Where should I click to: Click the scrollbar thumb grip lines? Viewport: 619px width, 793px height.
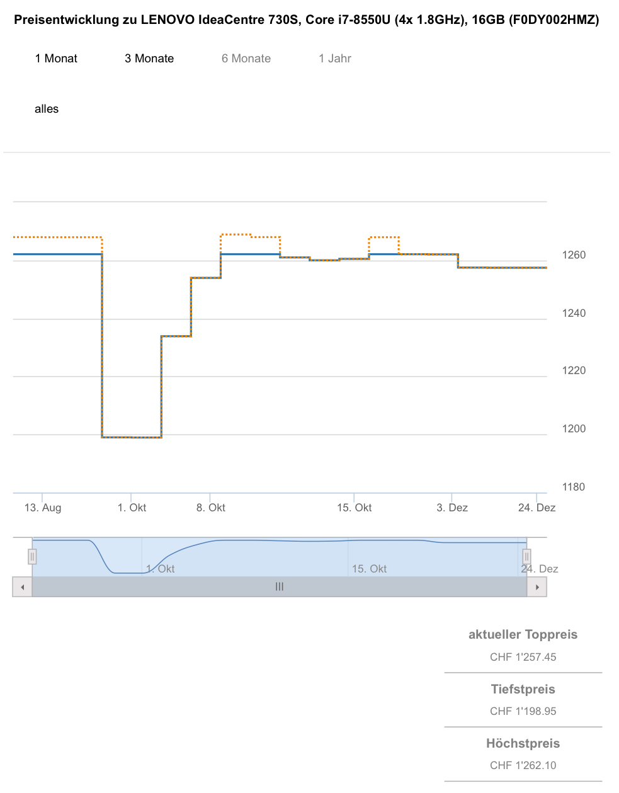[280, 587]
